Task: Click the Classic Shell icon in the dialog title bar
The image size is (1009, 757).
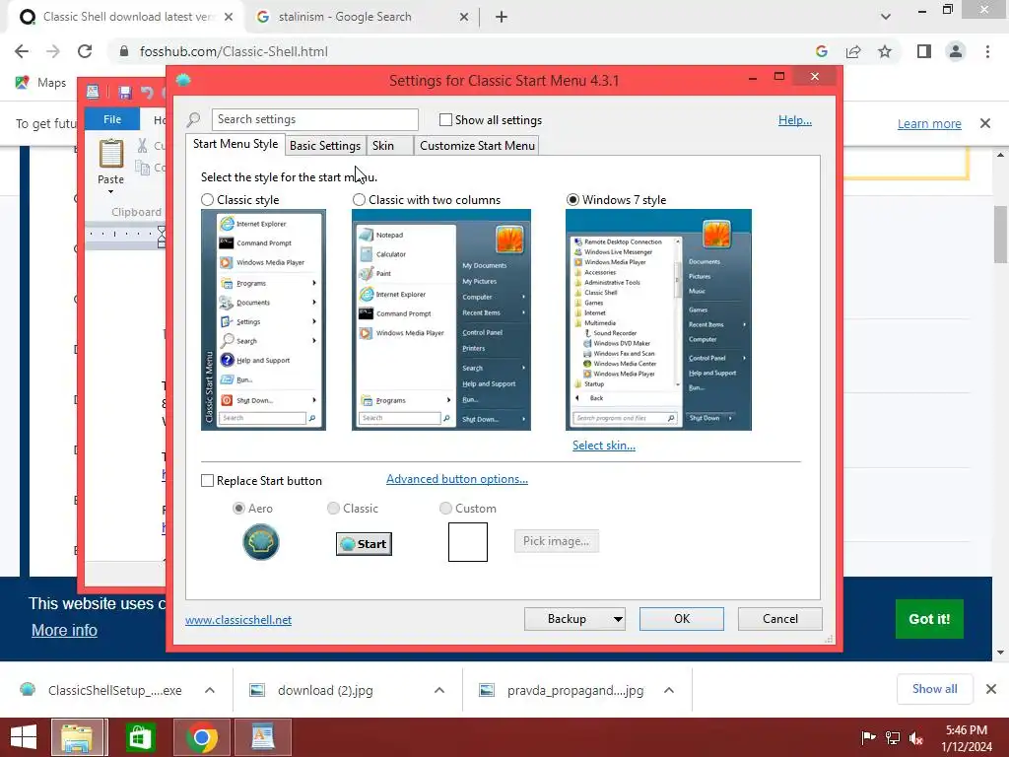Action: tap(183, 81)
